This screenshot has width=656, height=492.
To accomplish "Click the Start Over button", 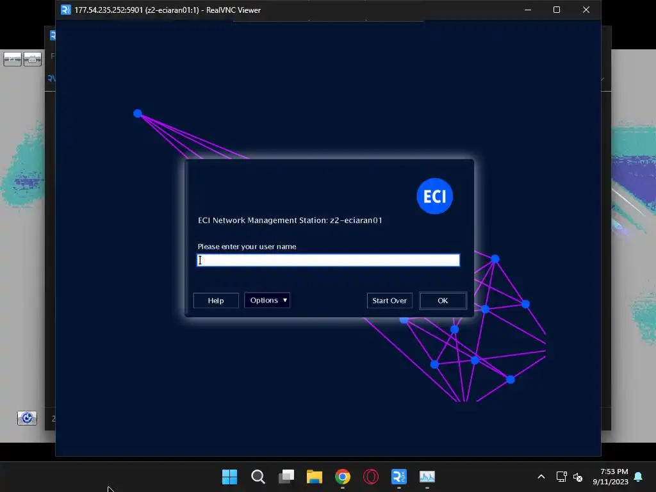I will click(x=389, y=300).
